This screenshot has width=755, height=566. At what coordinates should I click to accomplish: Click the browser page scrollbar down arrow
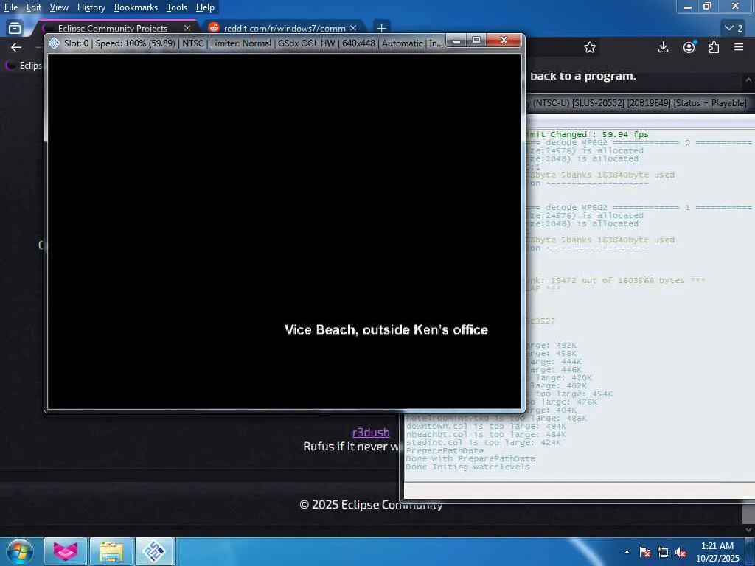pyautogui.click(x=748, y=529)
